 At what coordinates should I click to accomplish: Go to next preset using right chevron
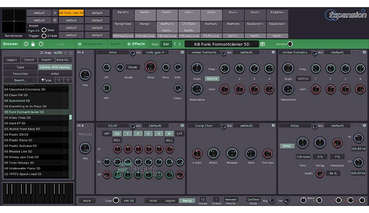pyautogui.click(x=180, y=44)
